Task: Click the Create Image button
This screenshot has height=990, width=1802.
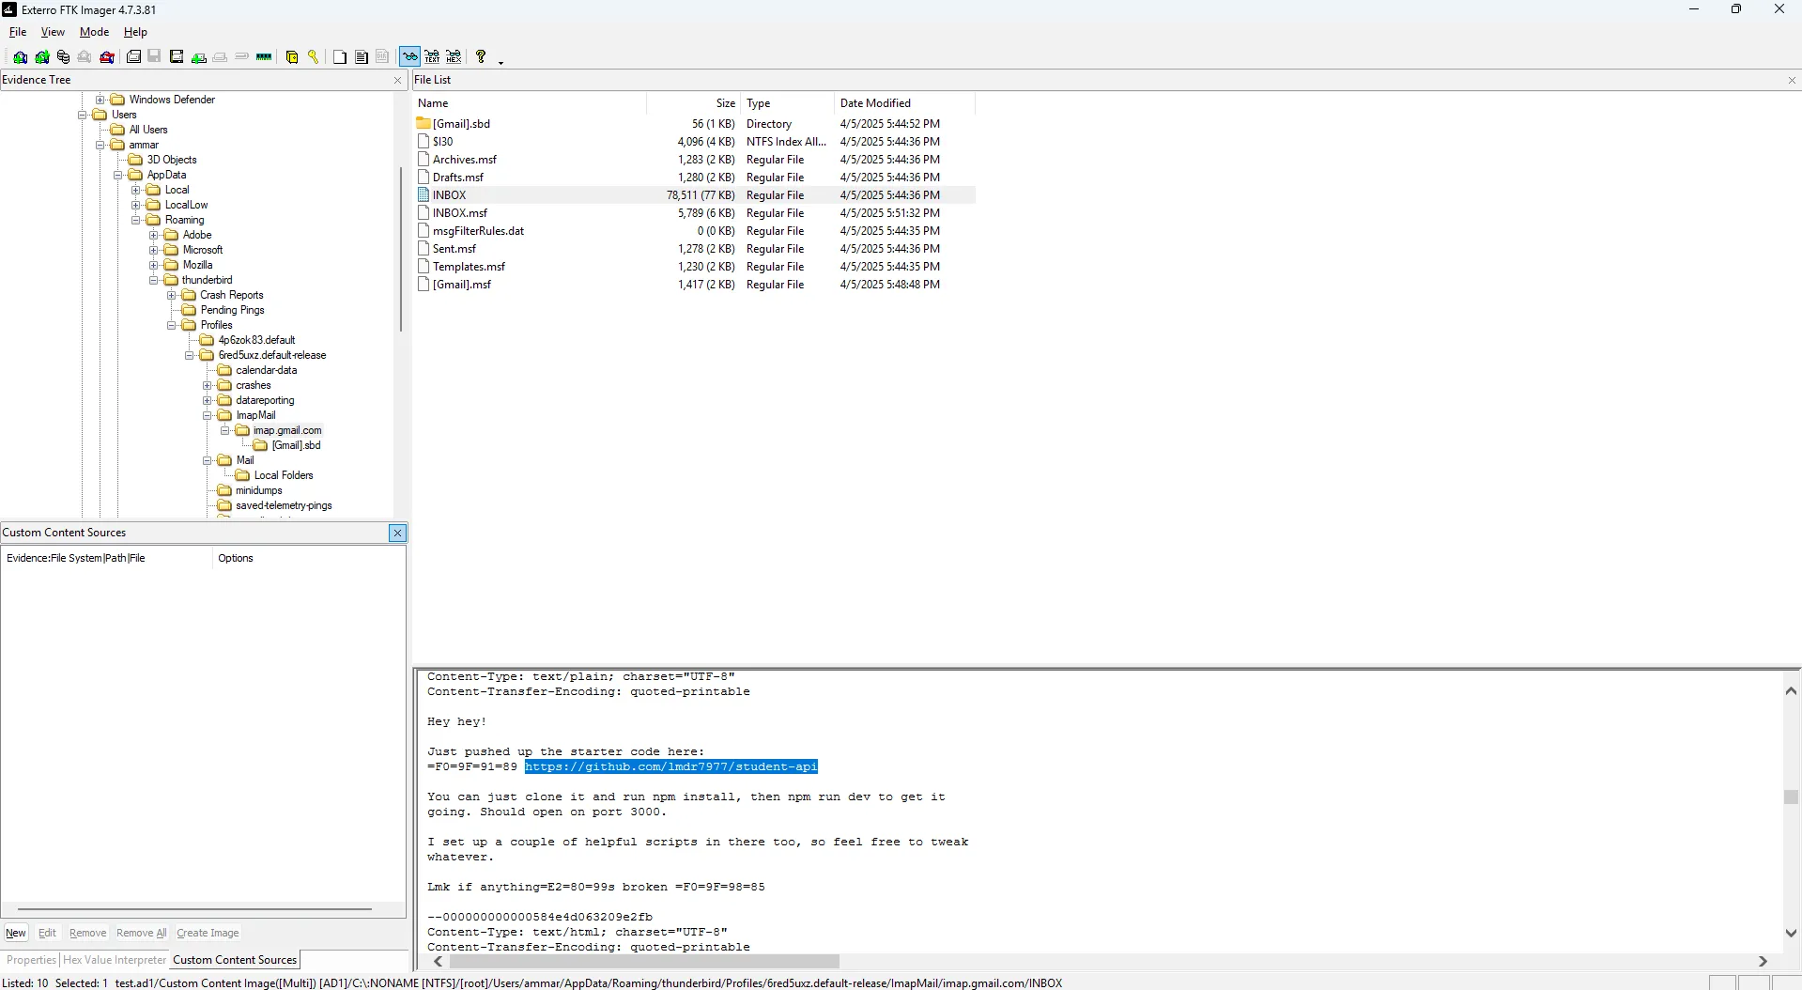Action: [x=208, y=933]
